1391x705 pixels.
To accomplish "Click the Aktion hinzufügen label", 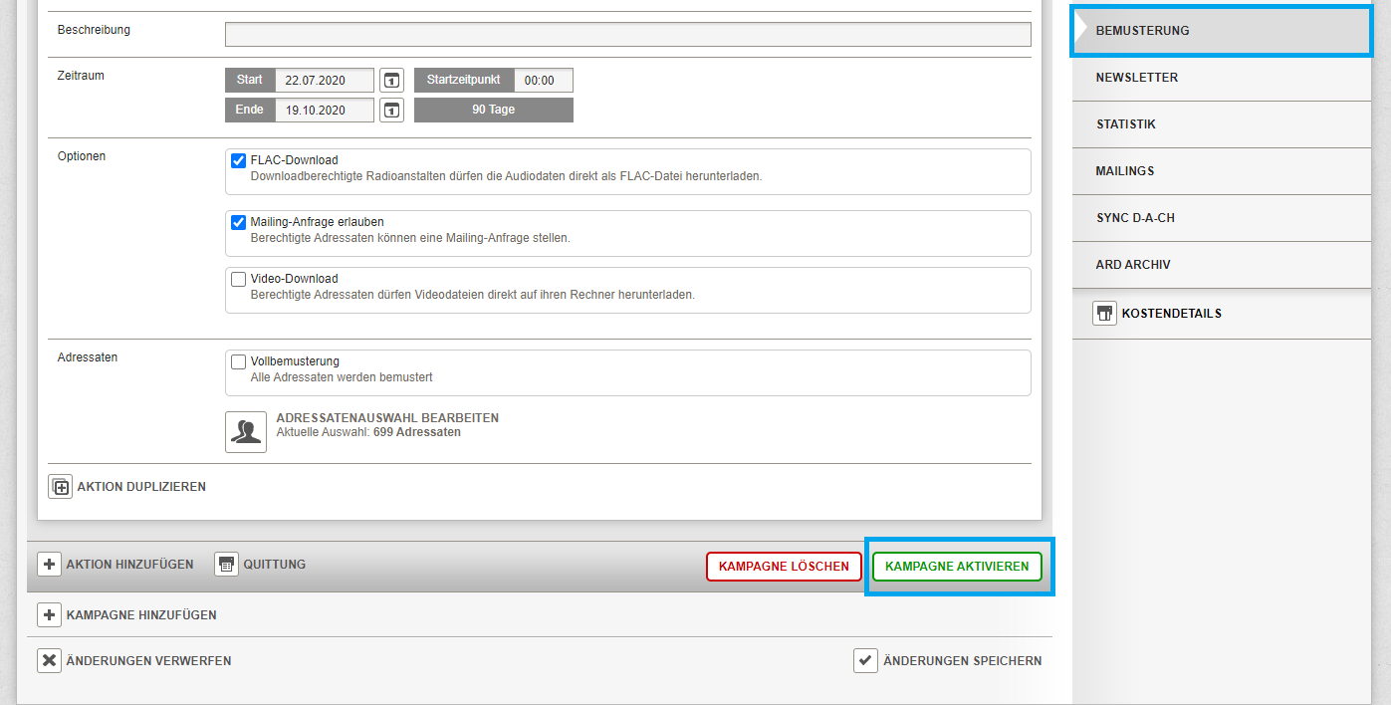I will pyautogui.click(x=130, y=565).
